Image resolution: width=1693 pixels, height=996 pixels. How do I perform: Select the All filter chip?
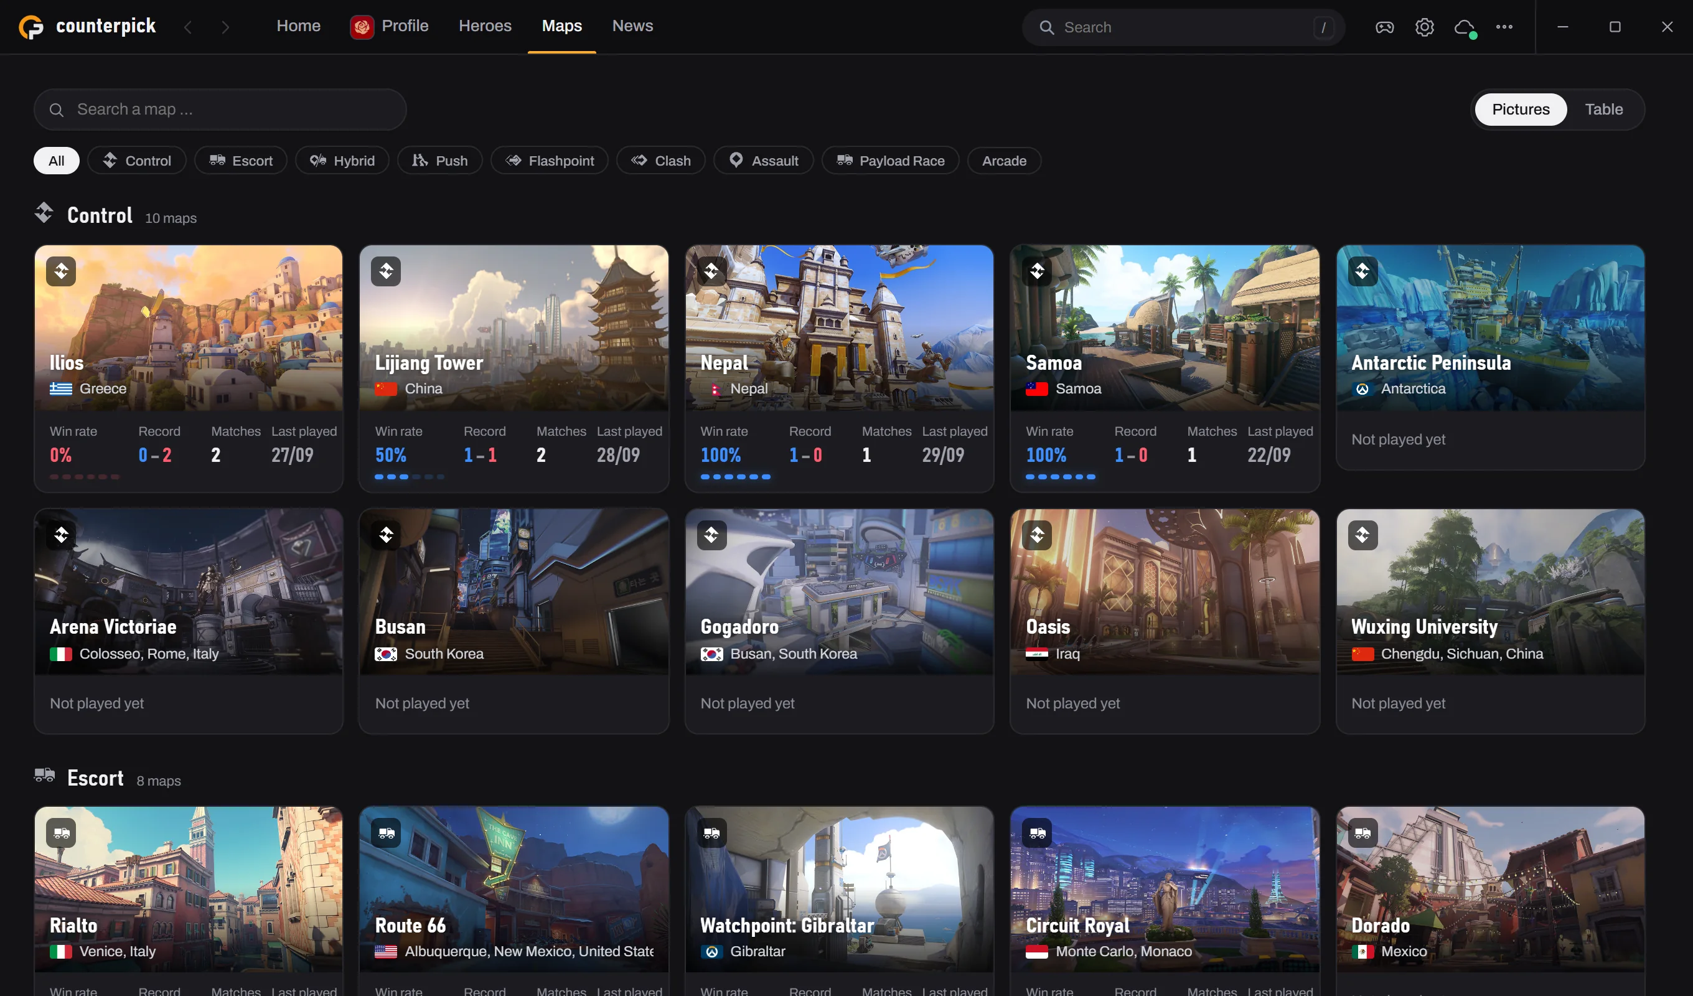[57, 161]
